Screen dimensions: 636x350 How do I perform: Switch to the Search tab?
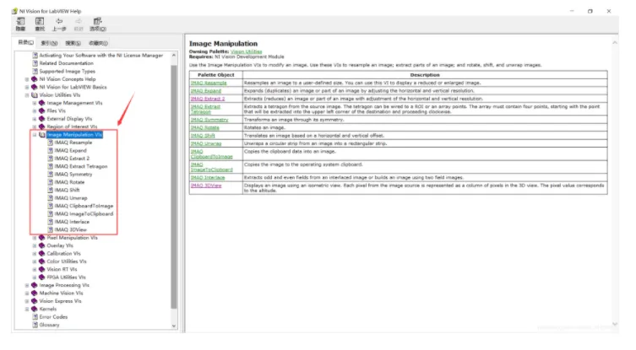click(x=73, y=43)
